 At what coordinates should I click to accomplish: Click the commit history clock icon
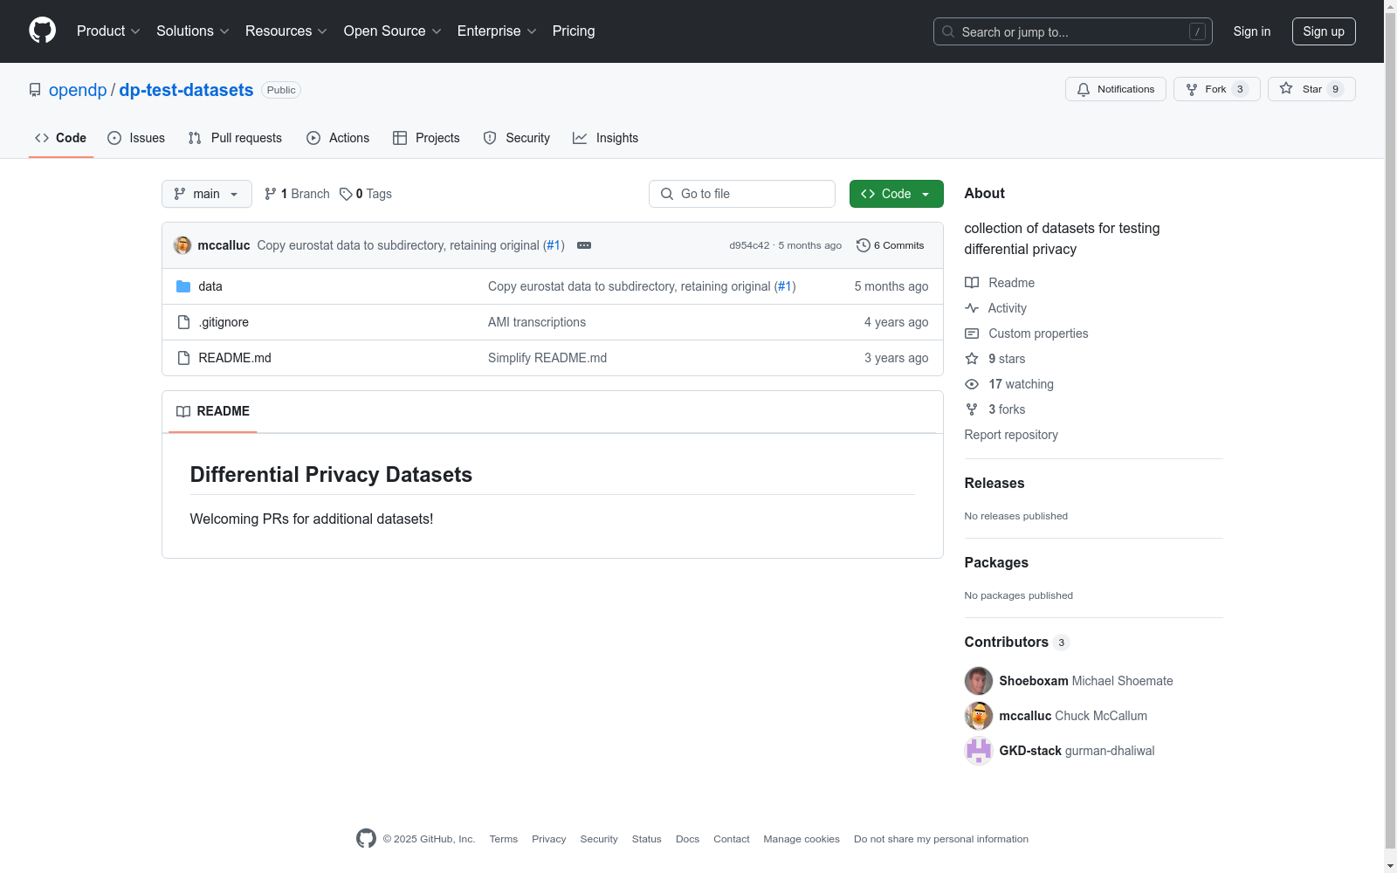tap(864, 245)
